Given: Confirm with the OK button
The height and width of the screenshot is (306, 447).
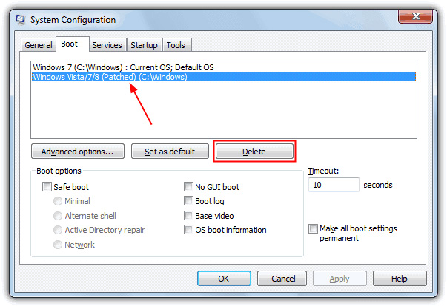Looking at the screenshot, I should point(223,279).
